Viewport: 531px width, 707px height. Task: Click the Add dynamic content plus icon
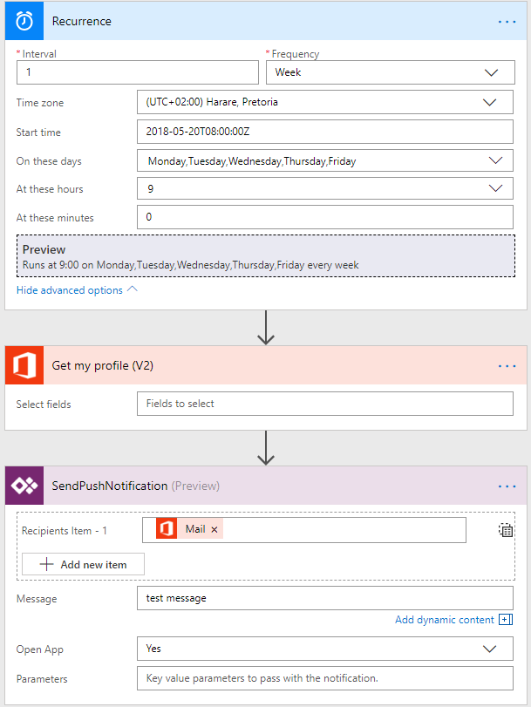(x=505, y=620)
